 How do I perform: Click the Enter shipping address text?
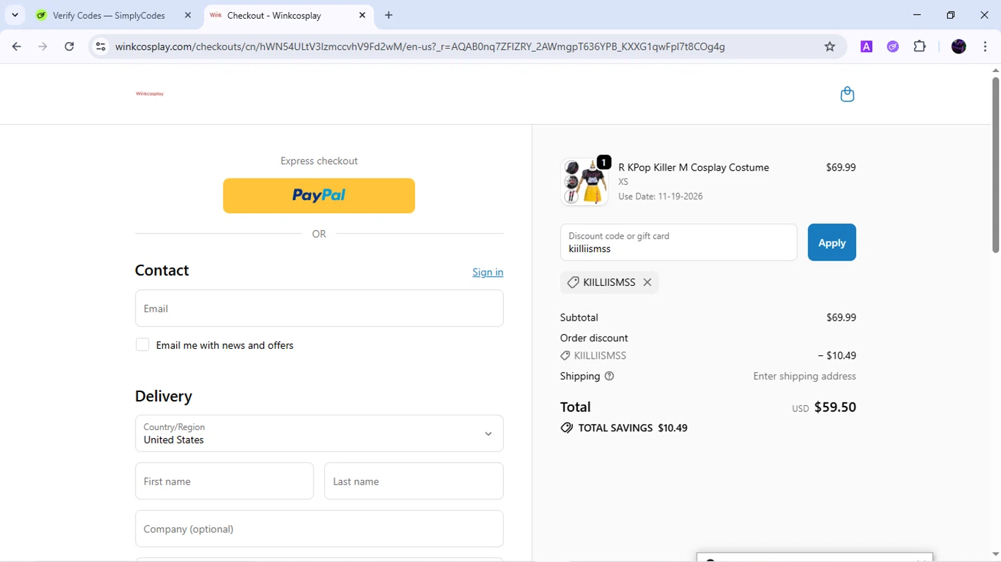(x=804, y=376)
